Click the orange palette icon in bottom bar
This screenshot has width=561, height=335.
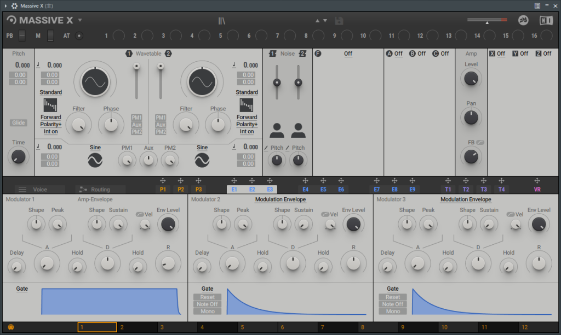click(x=11, y=327)
